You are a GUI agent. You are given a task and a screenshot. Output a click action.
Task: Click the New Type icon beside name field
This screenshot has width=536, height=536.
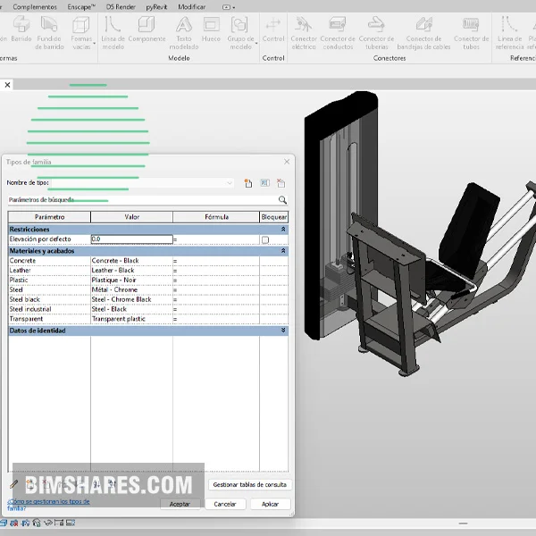[x=247, y=182]
